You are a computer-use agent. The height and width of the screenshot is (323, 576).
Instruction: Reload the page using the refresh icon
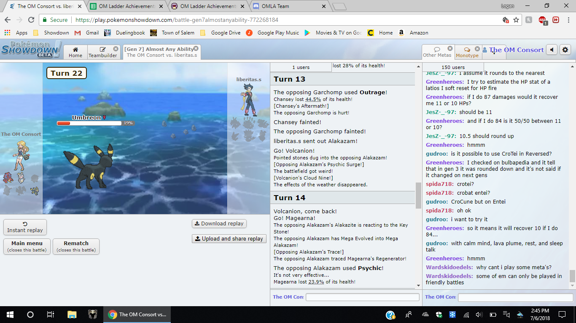pyautogui.click(x=31, y=20)
